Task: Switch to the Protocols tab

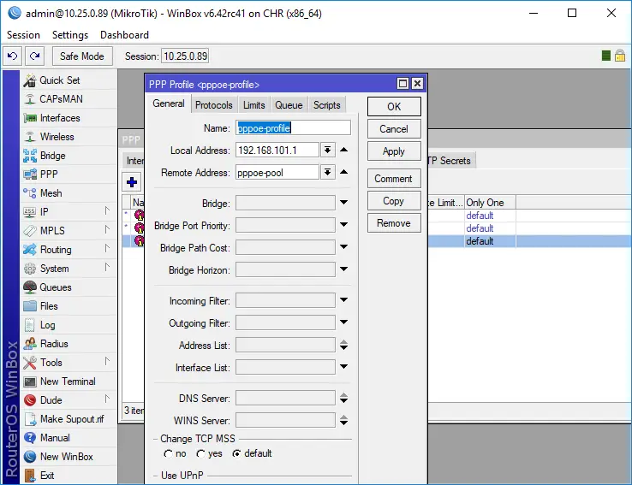Action: [x=214, y=105]
